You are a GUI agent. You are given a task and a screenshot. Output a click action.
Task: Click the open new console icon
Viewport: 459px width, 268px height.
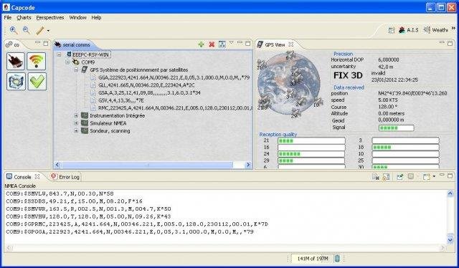click(x=426, y=176)
